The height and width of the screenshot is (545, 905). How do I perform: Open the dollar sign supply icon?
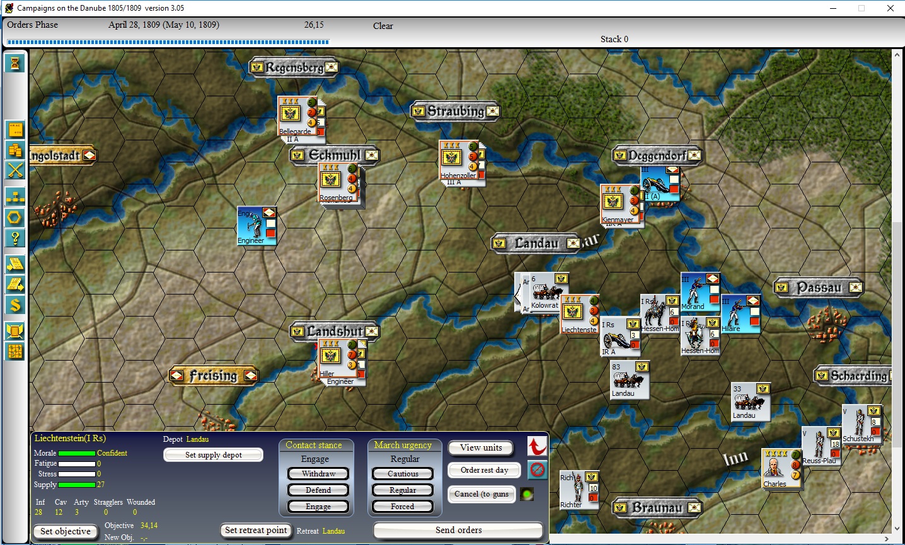[x=15, y=305]
